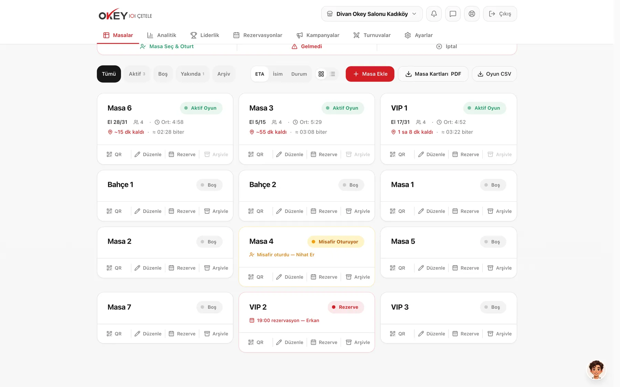This screenshot has height=387, width=620.
Task: Reserve the Bahçe 1 table
Action: click(x=182, y=211)
